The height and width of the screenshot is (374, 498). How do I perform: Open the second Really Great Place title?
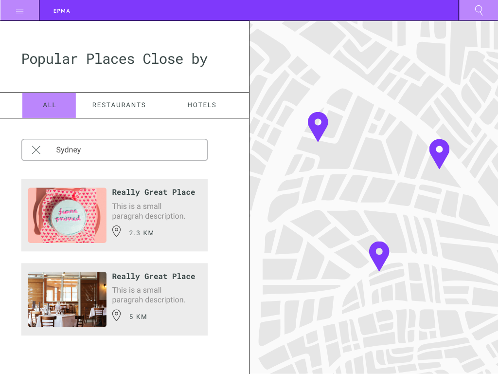(153, 277)
